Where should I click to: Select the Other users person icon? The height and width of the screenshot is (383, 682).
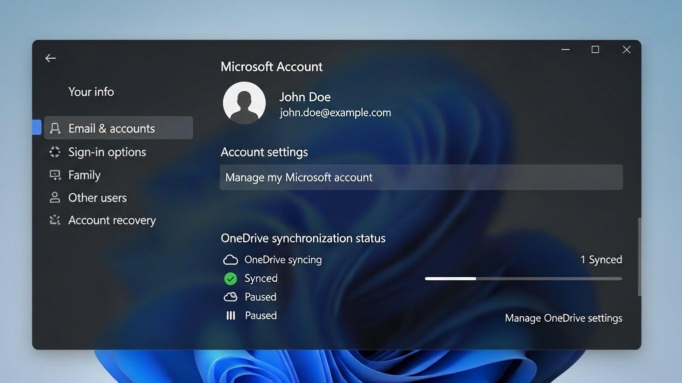[54, 197]
